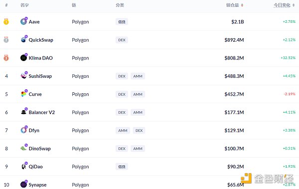Click the 分类 column header
The width and height of the screenshot is (299, 189).
point(120,5)
